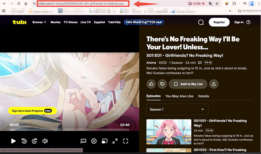Expand the Browse dropdown menu
Screen dimensions: 261x154
39,22
